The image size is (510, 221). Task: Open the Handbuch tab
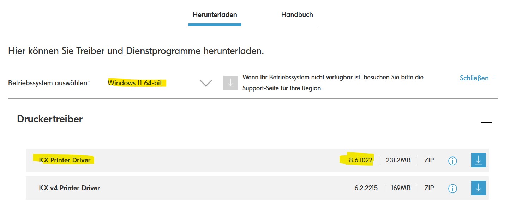point(297,15)
